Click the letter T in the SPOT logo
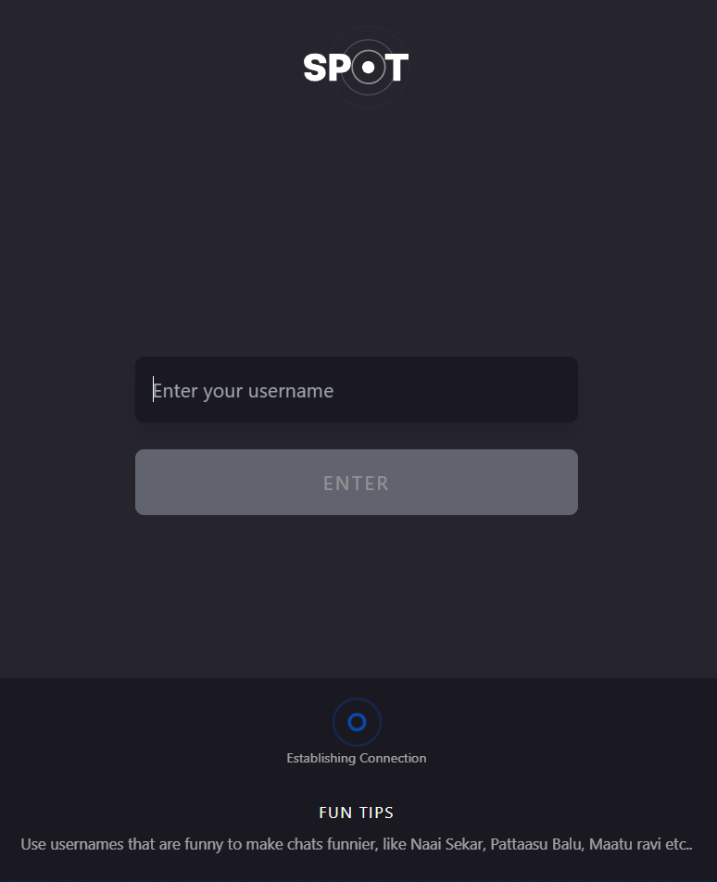The width and height of the screenshot is (717, 882). pyautogui.click(x=397, y=68)
